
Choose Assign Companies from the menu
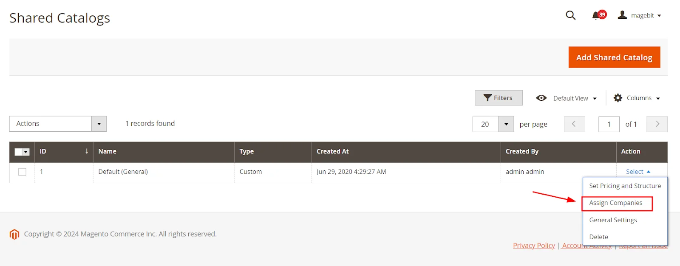615,203
